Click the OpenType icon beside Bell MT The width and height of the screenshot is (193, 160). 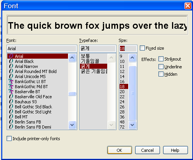pyautogui.click(x=11, y=117)
